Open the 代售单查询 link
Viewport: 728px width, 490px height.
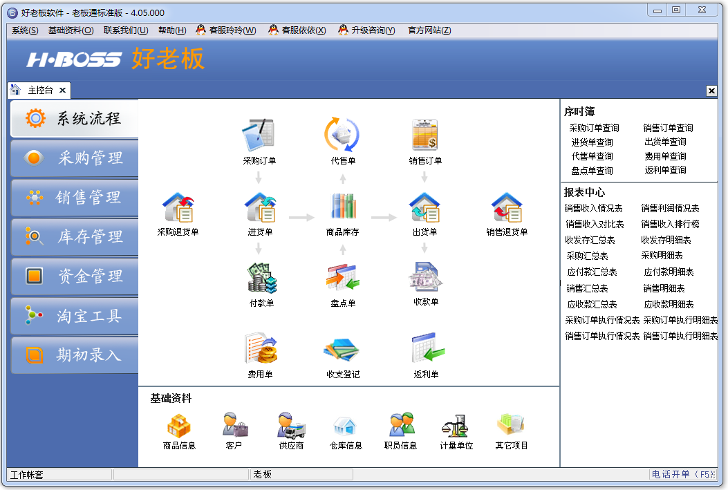(592, 156)
